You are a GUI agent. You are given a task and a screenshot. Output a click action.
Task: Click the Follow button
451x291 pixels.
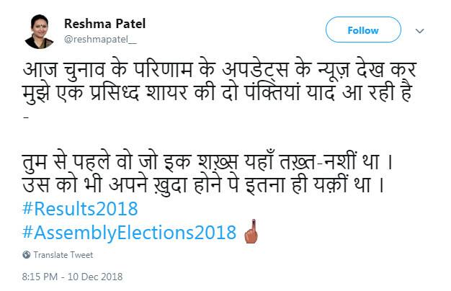click(362, 31)
